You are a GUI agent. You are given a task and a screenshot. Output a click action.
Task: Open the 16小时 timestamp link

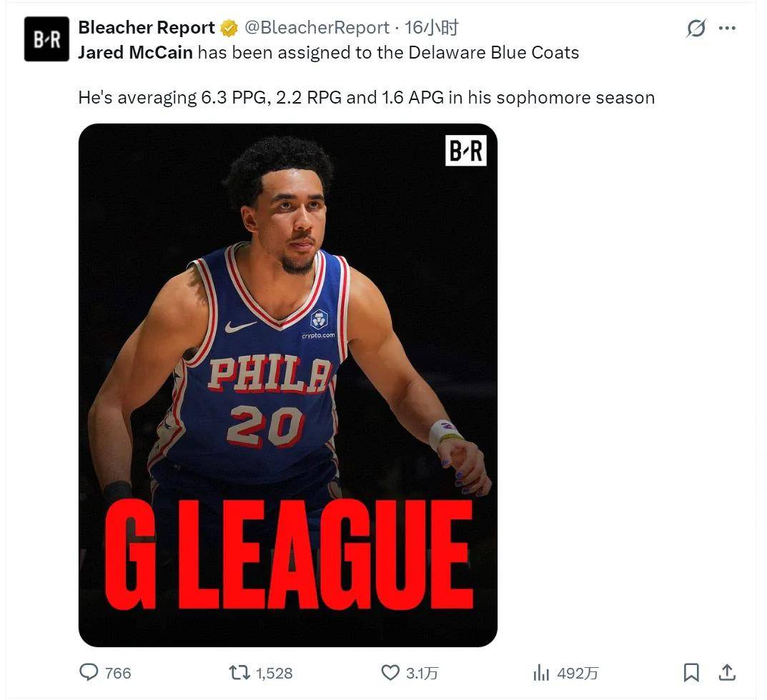[x=431, y=28]
